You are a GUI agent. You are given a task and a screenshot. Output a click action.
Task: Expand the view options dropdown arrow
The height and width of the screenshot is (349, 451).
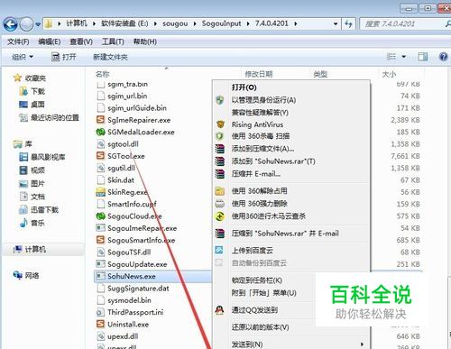(x=404, y=57)
